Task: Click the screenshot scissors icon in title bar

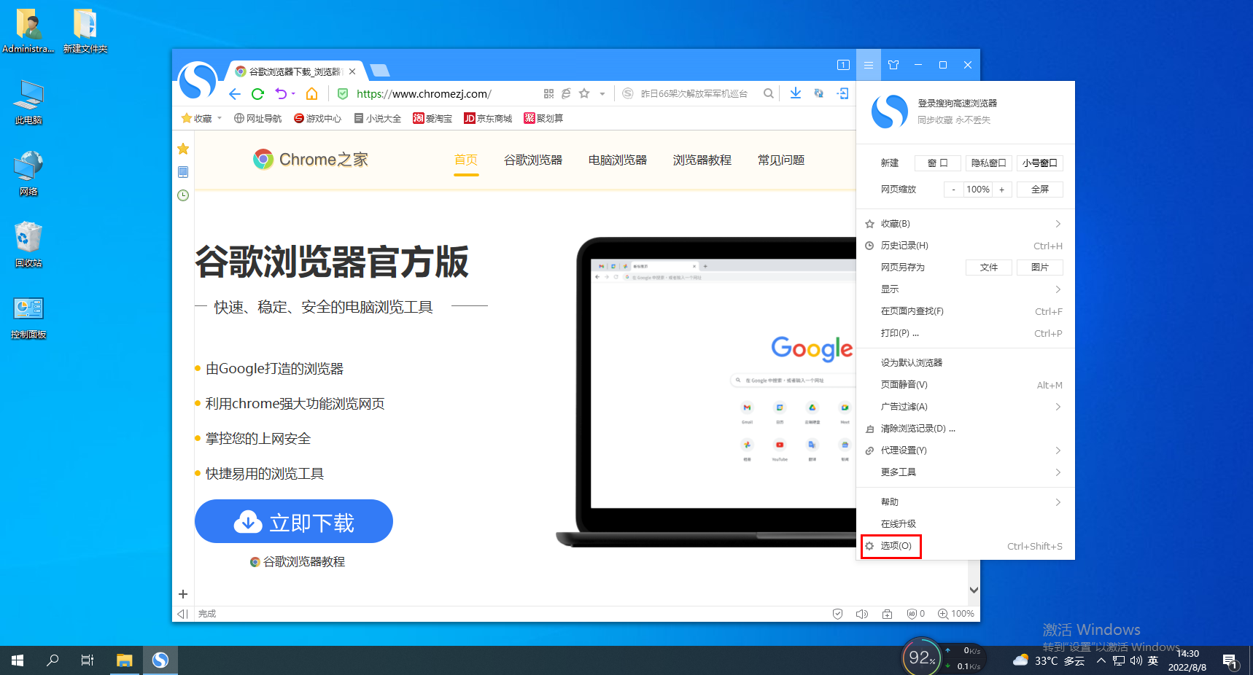Action: pyautogui.click(x=893, y=65)
